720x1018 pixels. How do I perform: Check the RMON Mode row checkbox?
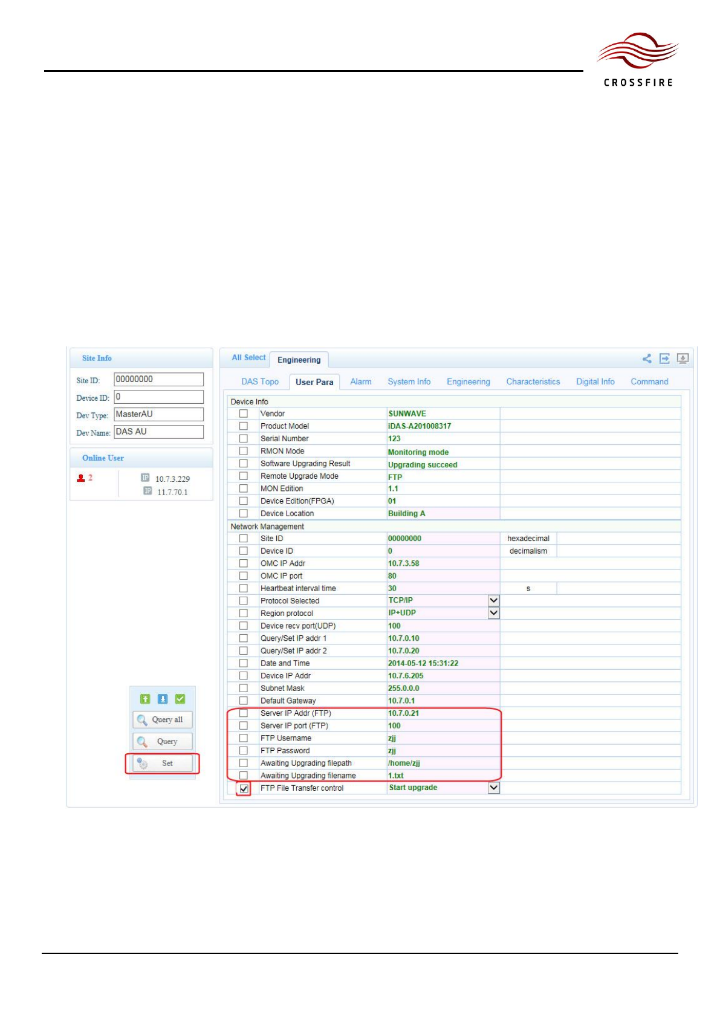pos(244,451)
